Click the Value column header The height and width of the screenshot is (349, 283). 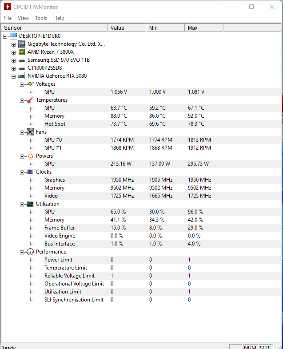(127, 28)
